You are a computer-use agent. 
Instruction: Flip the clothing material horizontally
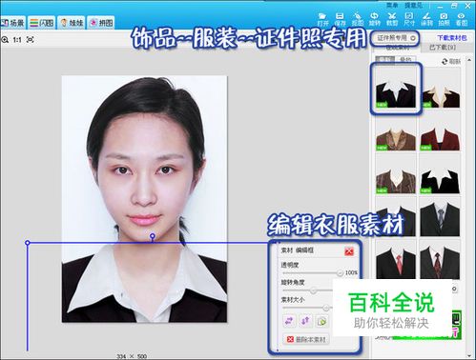point(289,321)
